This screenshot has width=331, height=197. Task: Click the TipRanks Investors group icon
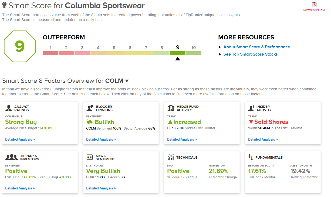point(11,157)
